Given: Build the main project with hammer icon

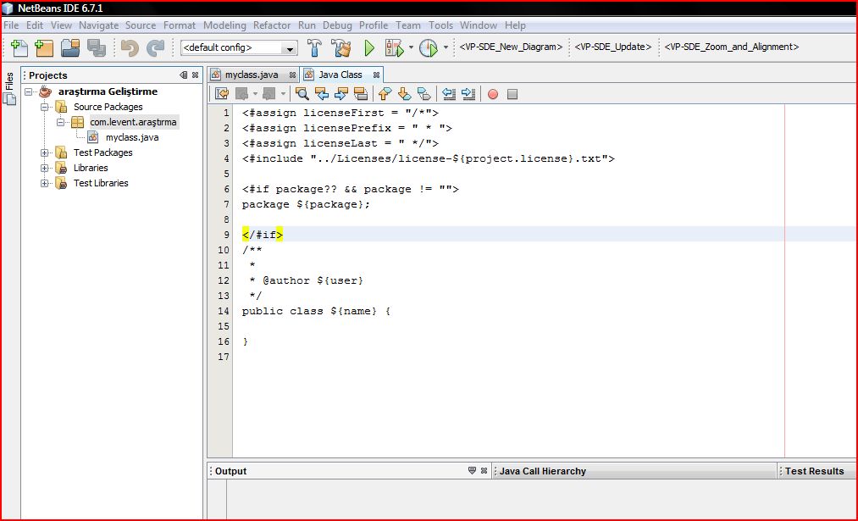Looking at the screenshot, I should tap(314, 47).
